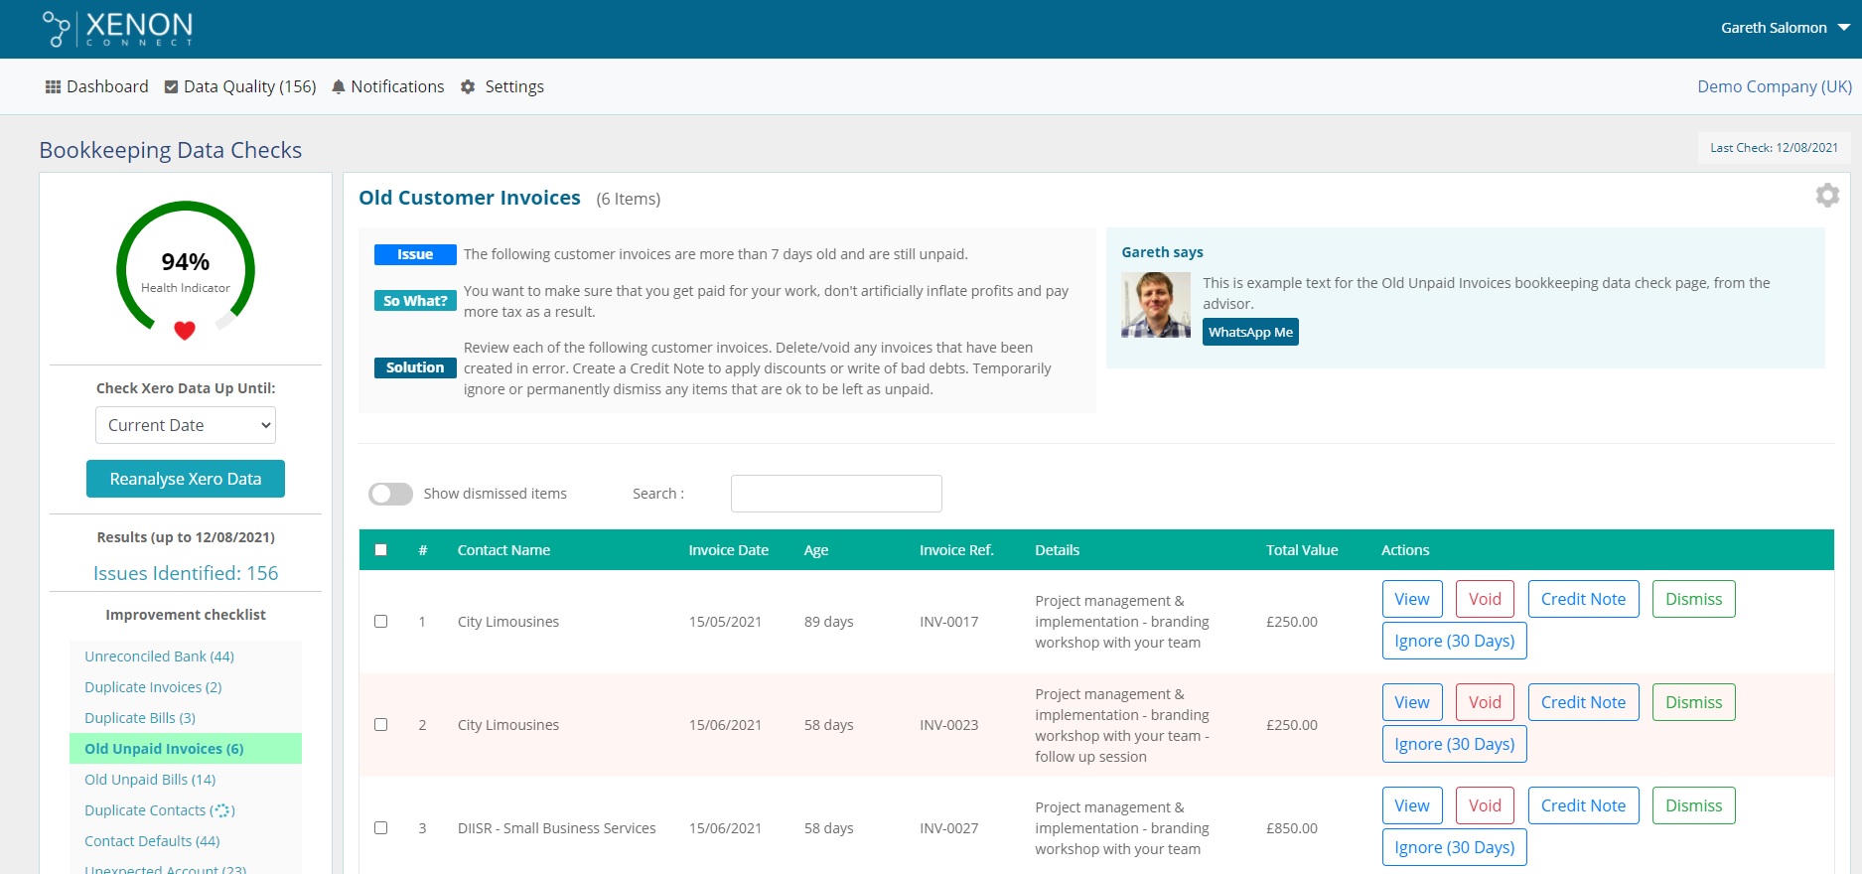Toggle the Show dismissed items switch
This screenshot has width=1862, height=874.
(390, 494)
